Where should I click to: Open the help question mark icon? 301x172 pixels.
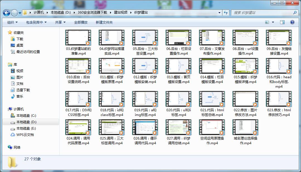coord(292,22)
